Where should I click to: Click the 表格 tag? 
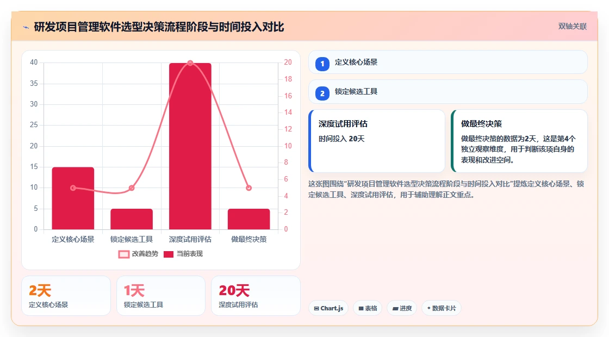(368, 308)
